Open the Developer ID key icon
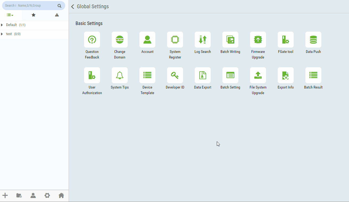Screen dimensions: 349x202 point(175,75)
